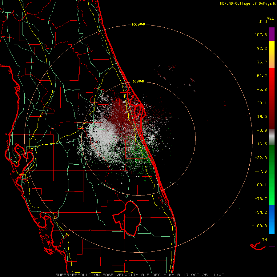Click the Lake Okeechobee outline on map
Viewport: 277px width, 277px height.
127,218
